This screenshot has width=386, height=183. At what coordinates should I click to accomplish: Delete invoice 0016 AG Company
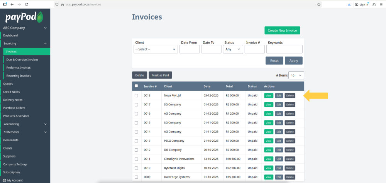coord(290,114)
